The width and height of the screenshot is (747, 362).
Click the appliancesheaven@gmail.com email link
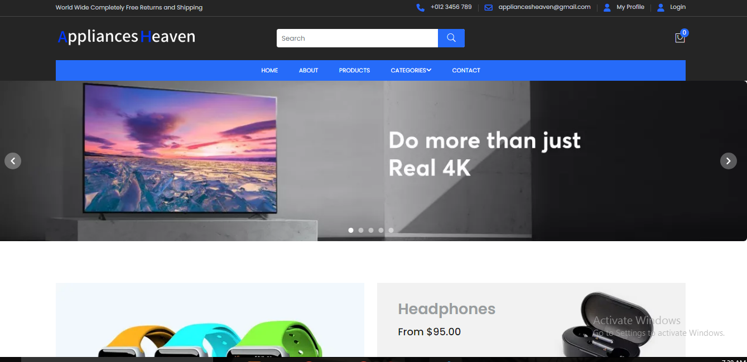(544, 7)
